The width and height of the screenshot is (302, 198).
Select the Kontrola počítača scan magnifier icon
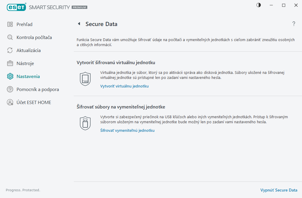click(10, 37)
